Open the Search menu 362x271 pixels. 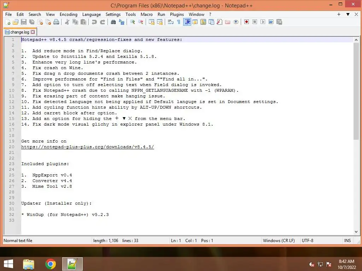pyautogui.click(x=35, y=14)
